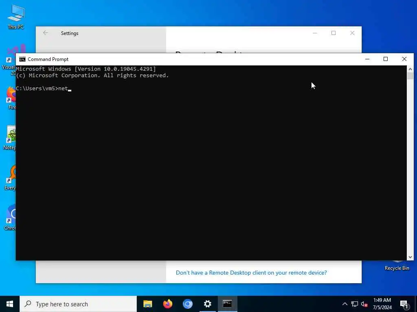Close the Command Prompt window
417x312 pixels.
point(404,59)
